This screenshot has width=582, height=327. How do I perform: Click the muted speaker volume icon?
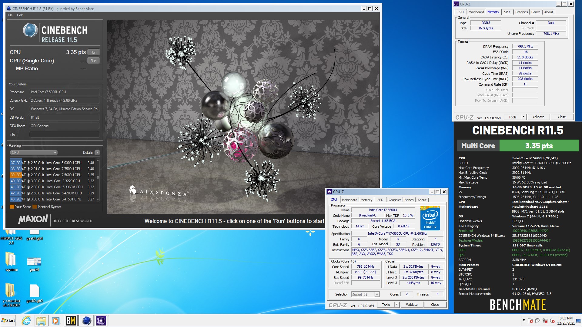tap(552, 321)
